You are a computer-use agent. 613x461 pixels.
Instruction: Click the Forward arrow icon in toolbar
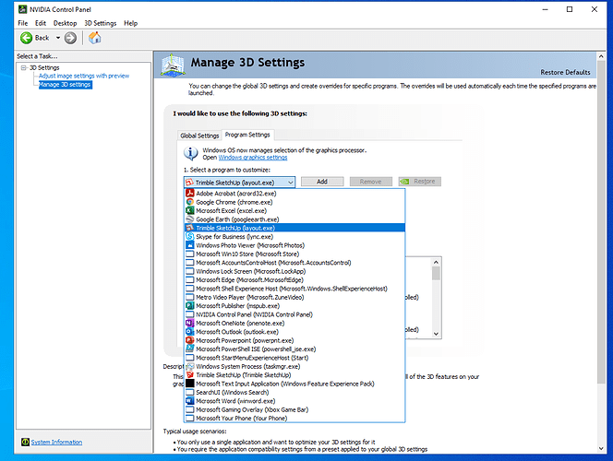click(x=70, y=38)
